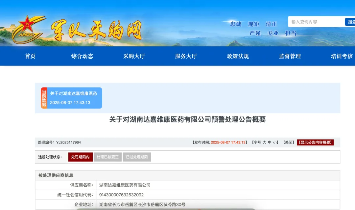Click the 【关闭】 close link
This screenshot has width=355, height=210.
[289, 142]
